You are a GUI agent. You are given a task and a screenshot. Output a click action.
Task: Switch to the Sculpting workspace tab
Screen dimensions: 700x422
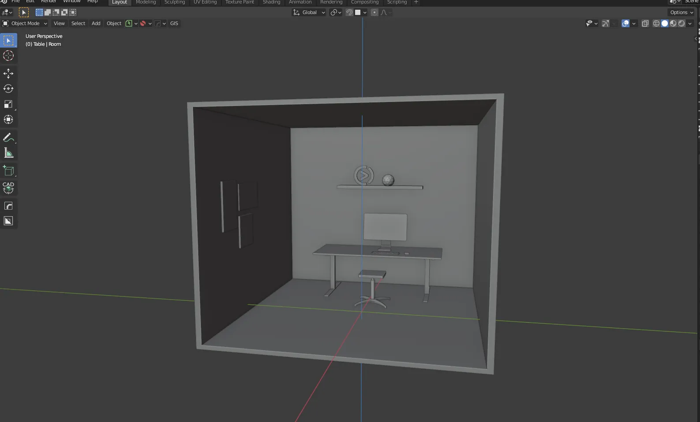point(175,2)
